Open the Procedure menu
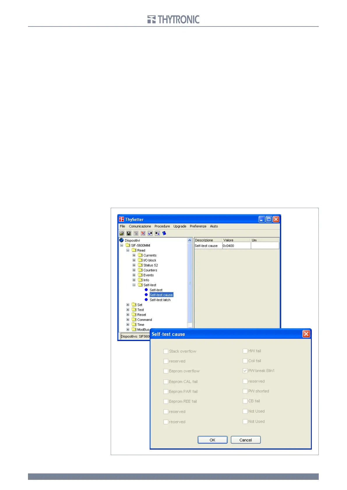Image resolution: width=347 pixels, height=490 pixels. click(x=162, y=226)
